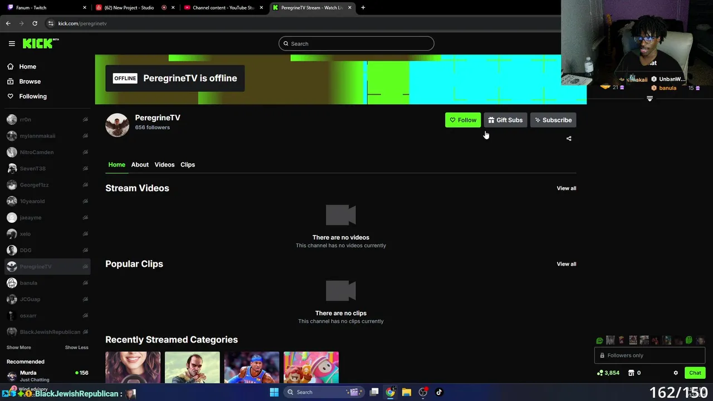This screenshot has height=401, width=713.
Task: Follow the PeregrineTV channel
Action: (x=462, y=120)
